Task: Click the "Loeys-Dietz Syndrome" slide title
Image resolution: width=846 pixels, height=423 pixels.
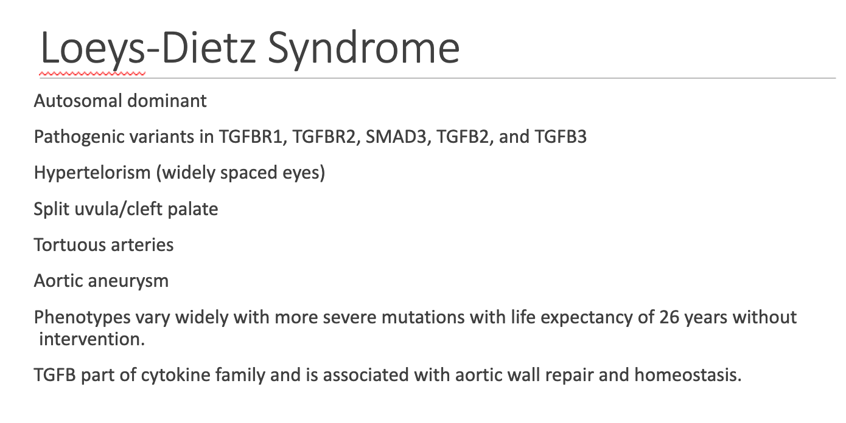Action: (x=250, y=49)
